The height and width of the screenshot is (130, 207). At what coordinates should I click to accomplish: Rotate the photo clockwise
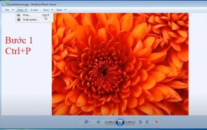(147, 122)
